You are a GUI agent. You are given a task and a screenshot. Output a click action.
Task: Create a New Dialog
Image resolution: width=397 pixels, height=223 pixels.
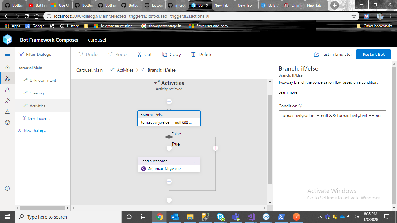click(32, 130)
